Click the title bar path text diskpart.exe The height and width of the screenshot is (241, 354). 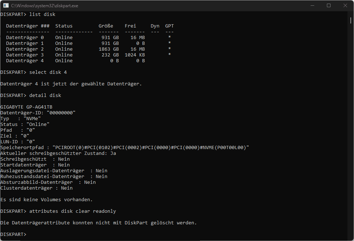click(45, 6)
